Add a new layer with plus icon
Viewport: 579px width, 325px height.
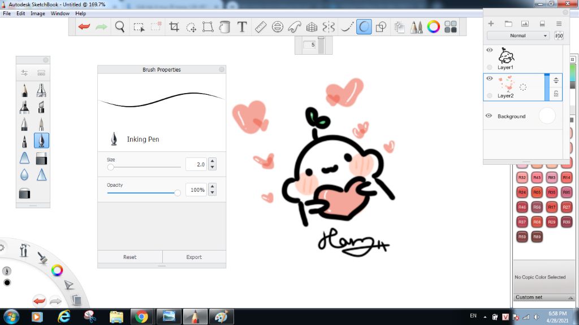491,24
